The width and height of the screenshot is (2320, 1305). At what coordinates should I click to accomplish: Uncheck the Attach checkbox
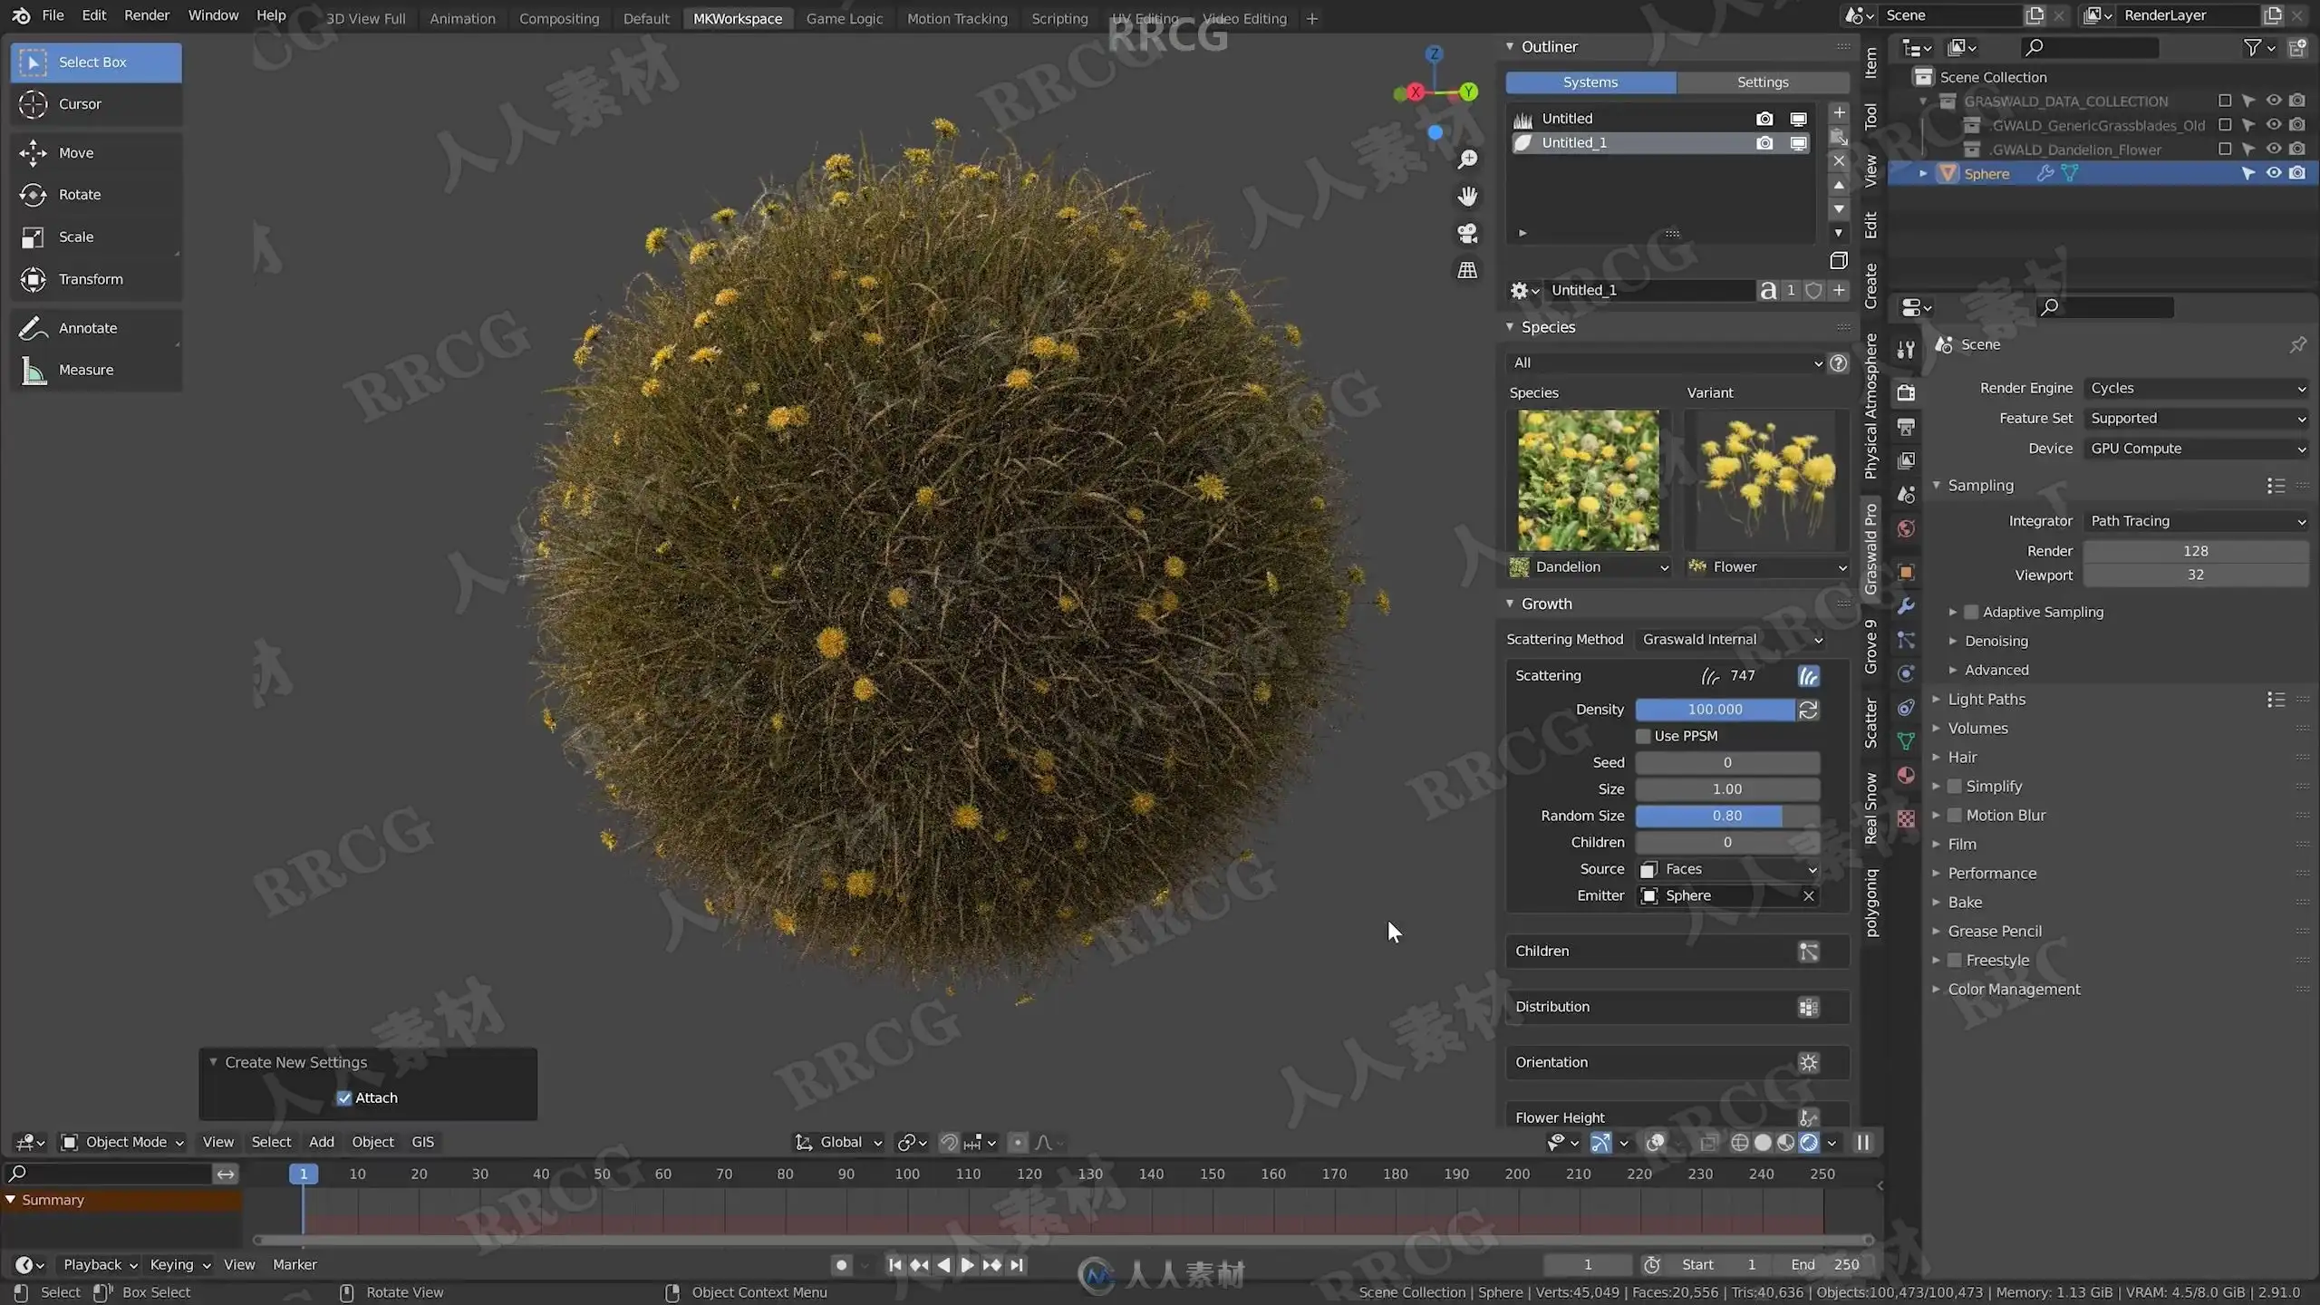344,1097
